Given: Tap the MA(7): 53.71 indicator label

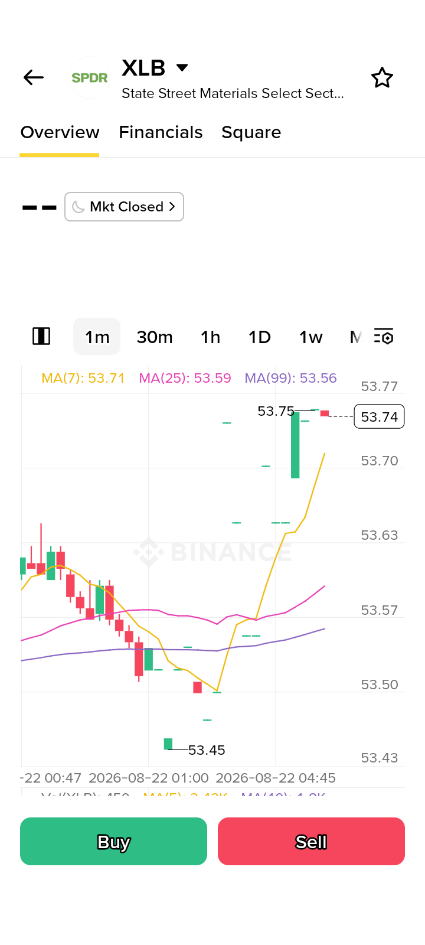Looking at the screenshot, I should coord(83,378).
